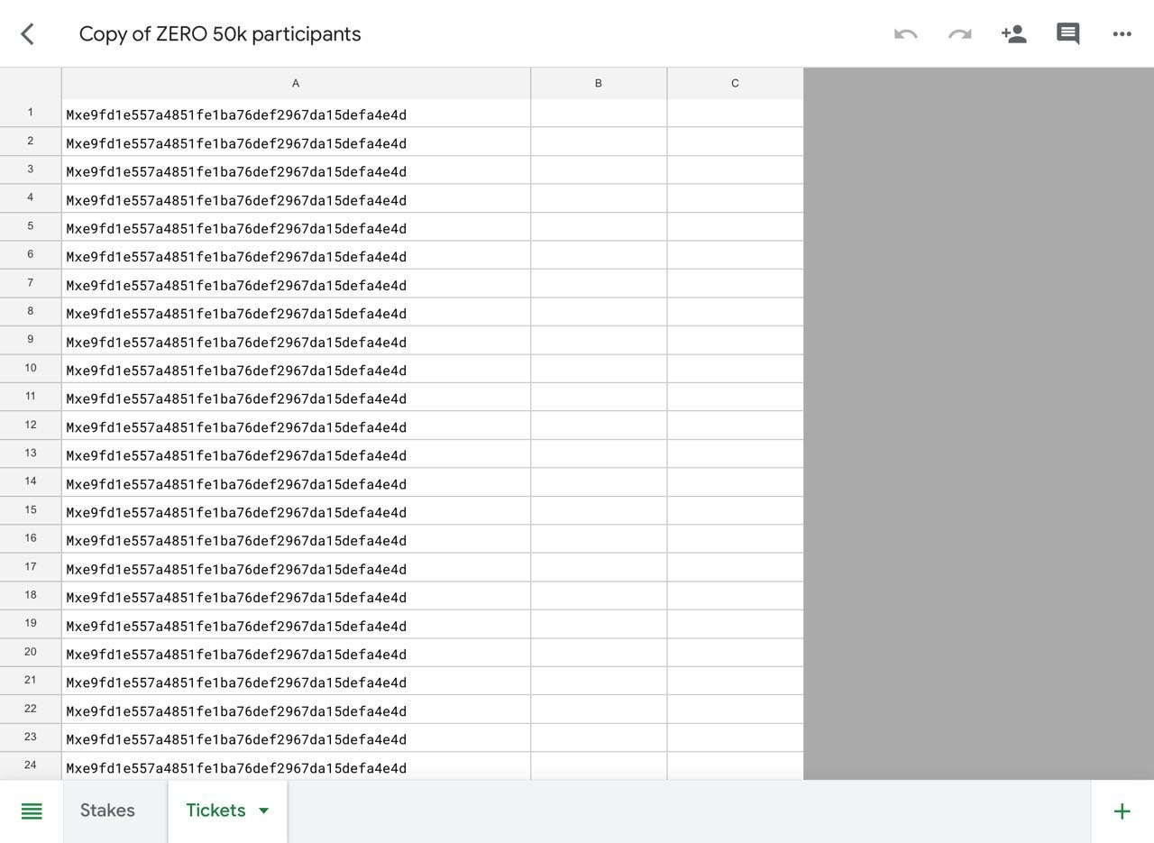The width and height of the screenshot is (1154, 843).
Task: Select row 7 header
Action: (x=31, y=283)
